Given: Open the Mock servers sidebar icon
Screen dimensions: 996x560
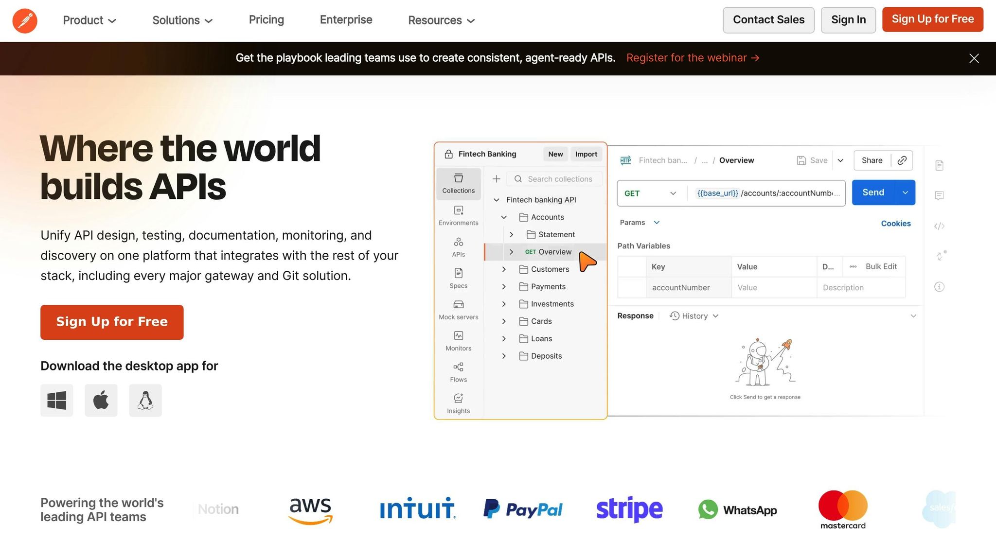Looking at the screenshot, I should [458, 310].
